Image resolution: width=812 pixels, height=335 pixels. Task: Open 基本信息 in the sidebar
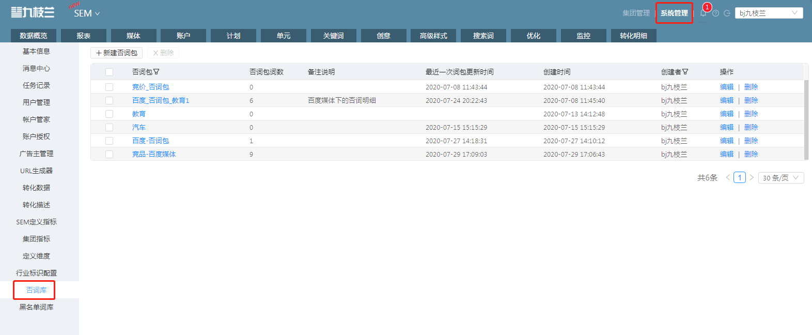click(36, 51)
